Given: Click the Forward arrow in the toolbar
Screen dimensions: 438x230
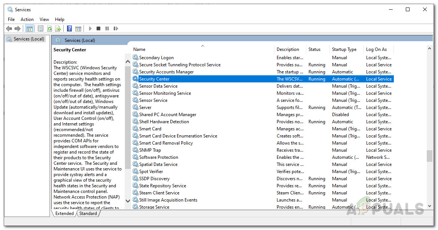Looking at the screenshot, I should [17, 28].
